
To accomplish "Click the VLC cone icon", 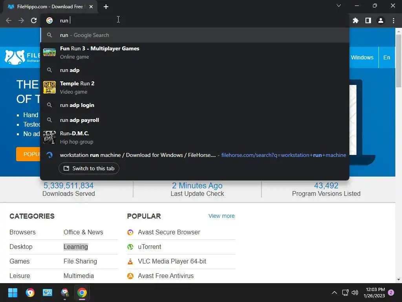I will tap(130, 261).
